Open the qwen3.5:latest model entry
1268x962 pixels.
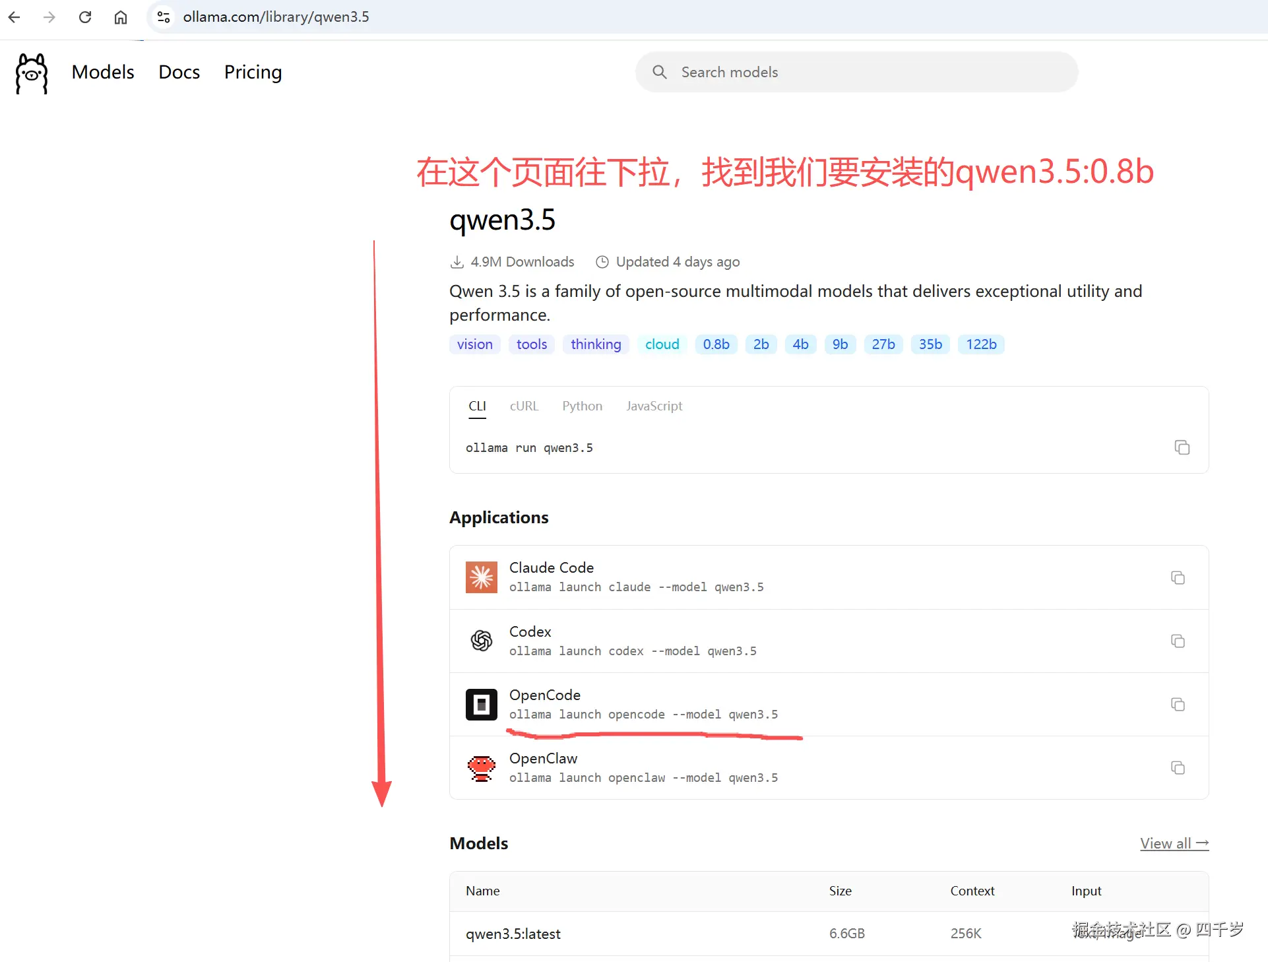513,934
